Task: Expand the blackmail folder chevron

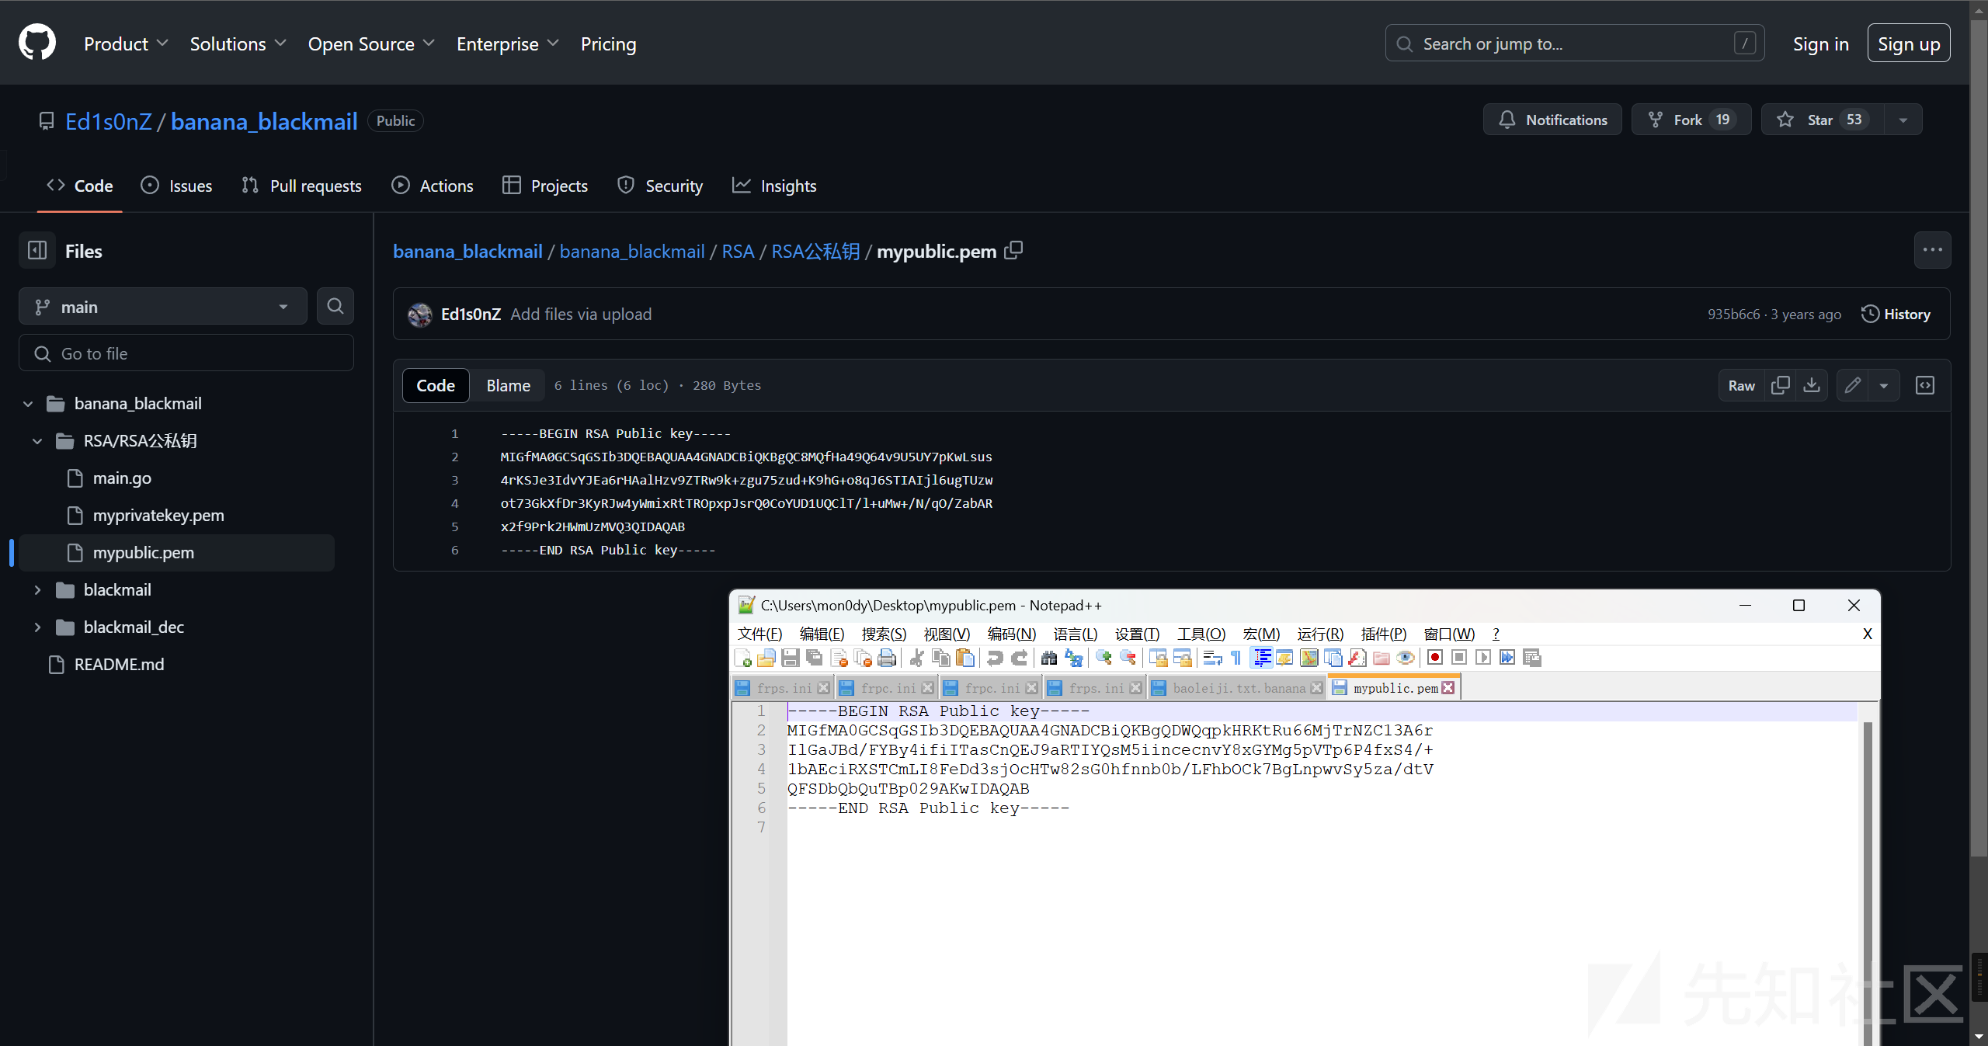Action: point(37,589)
